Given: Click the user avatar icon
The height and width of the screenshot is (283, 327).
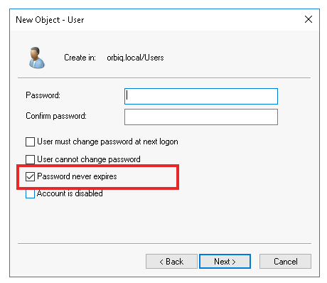Looking at the screenshot, I should tap(37, 58).
